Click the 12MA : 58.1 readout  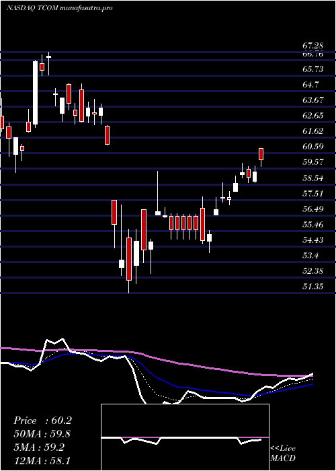[42, 460]
